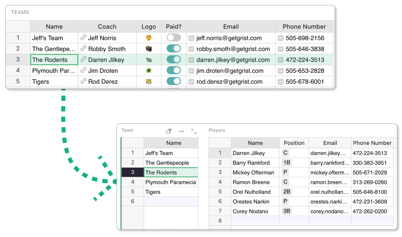The image size is (402, 237).
Task: Select player Barry Rankford name cell
Action: click(x=255, y=163)
